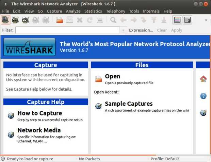Screen dimensions: 211x162
Task: Click wiki icon below question mark
Action: [203, 113]
